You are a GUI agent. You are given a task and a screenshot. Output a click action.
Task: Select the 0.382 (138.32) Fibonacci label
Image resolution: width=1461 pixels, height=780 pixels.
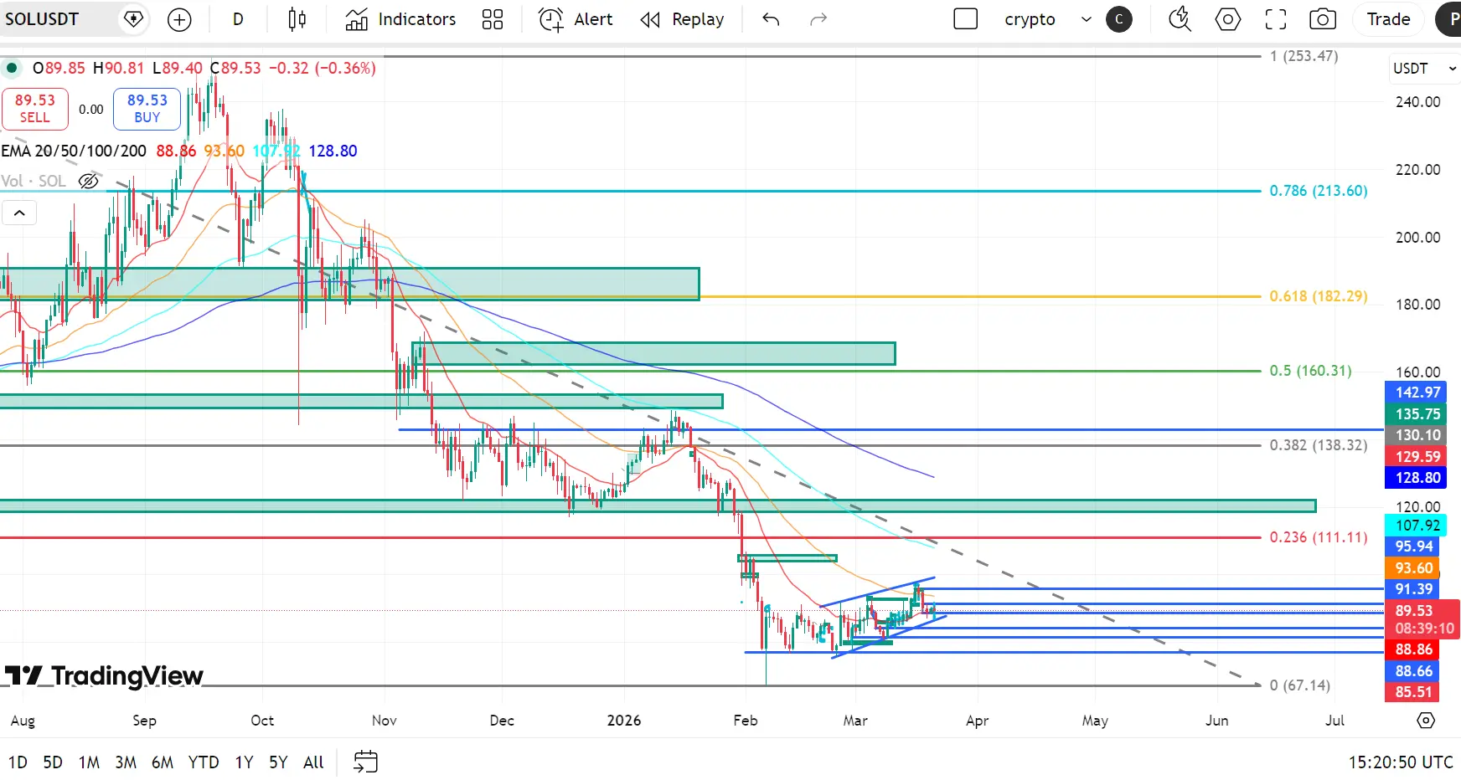click(1319, 445)
